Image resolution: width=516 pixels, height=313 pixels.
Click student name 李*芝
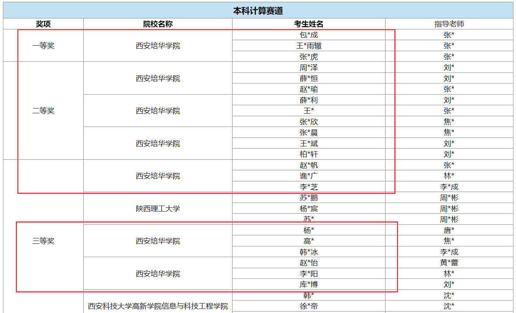tap(308, 187)
